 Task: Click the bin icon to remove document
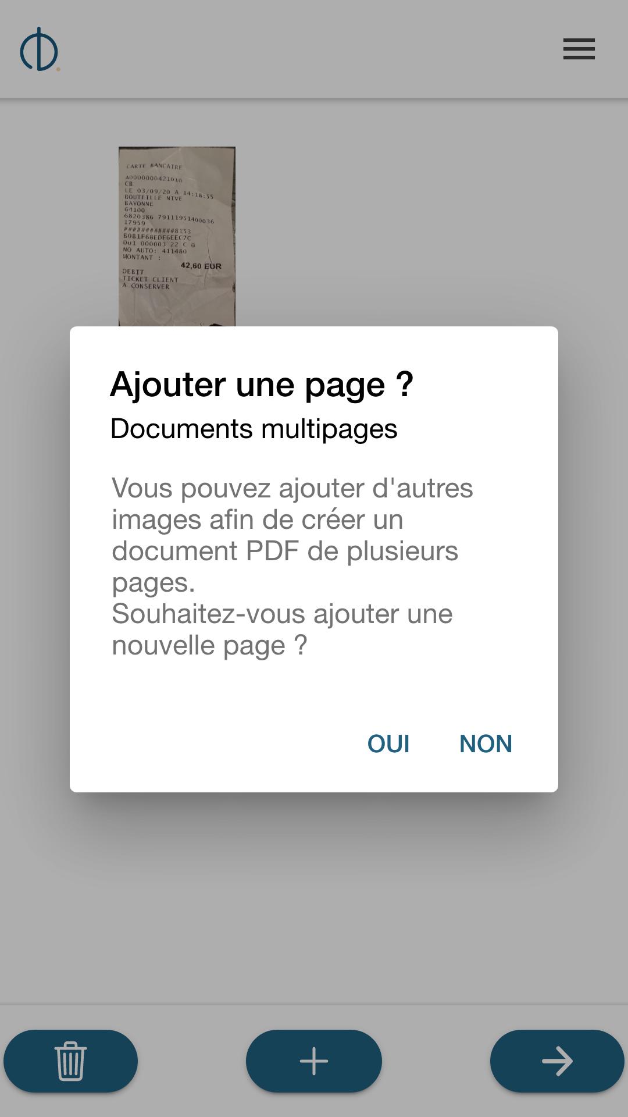70,1061
